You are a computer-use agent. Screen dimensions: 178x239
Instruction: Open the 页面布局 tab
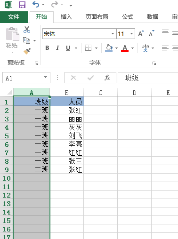click(97, 17)
